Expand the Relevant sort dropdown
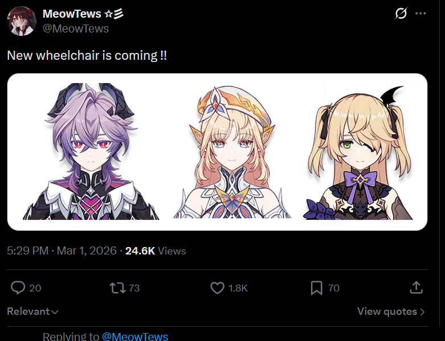The width and height of the screenshot is (445, 341). tap(32, 311)
